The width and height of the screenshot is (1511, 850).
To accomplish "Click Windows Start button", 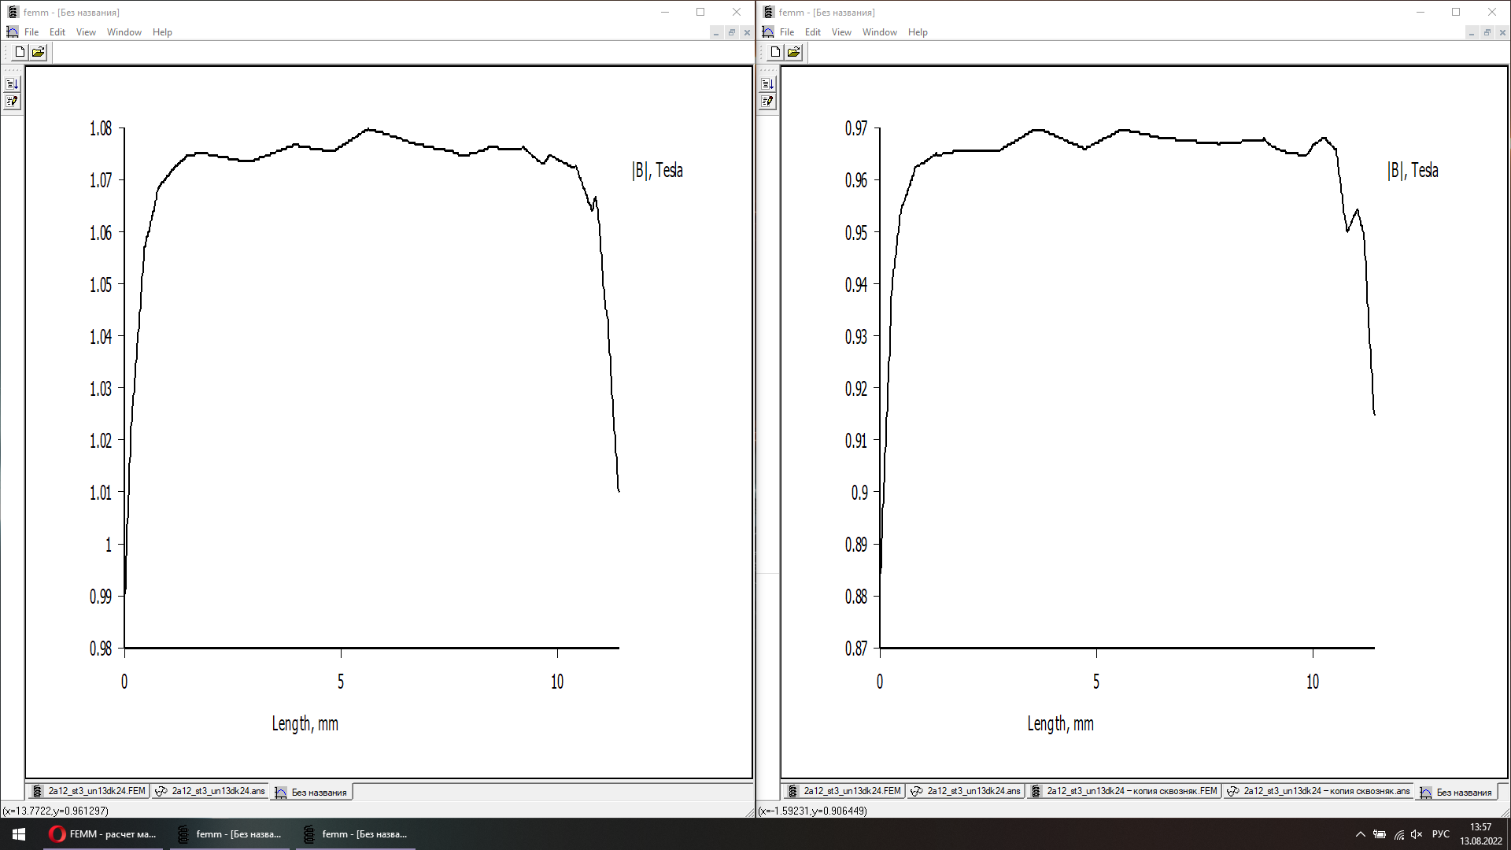I will [x=19, y=834].
